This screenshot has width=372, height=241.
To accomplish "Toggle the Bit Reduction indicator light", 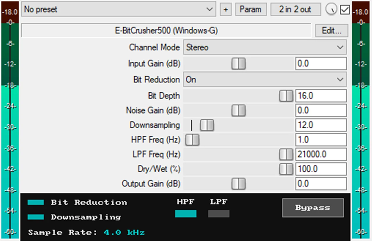I will [x=36, y=202].
